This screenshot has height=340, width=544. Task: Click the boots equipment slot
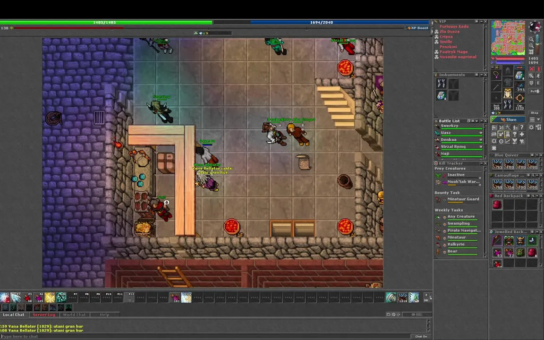508,104
